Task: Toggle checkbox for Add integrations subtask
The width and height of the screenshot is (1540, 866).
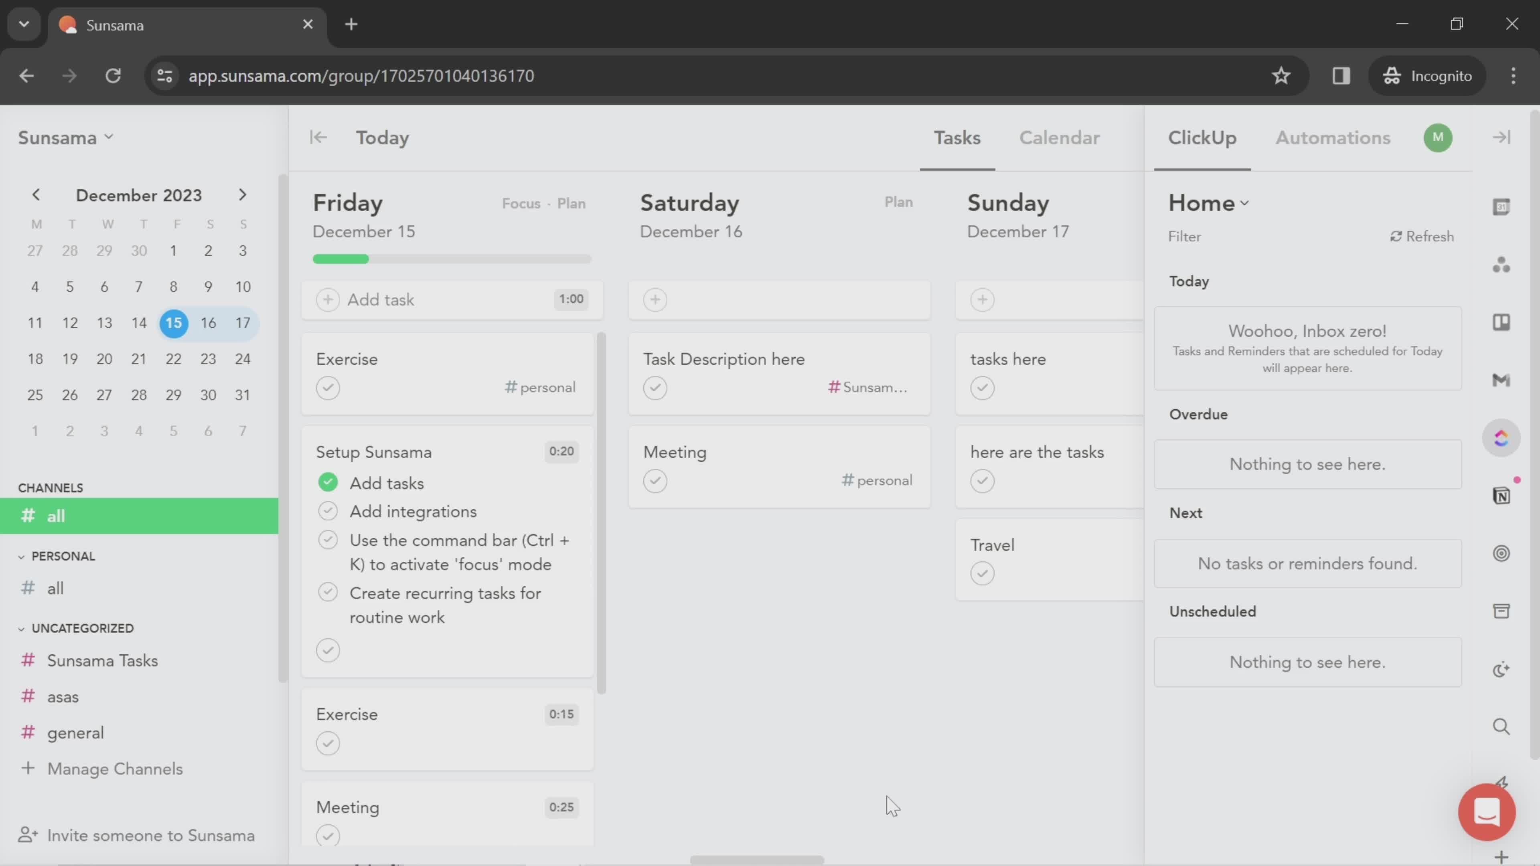Action: click(x=328, y=512)
